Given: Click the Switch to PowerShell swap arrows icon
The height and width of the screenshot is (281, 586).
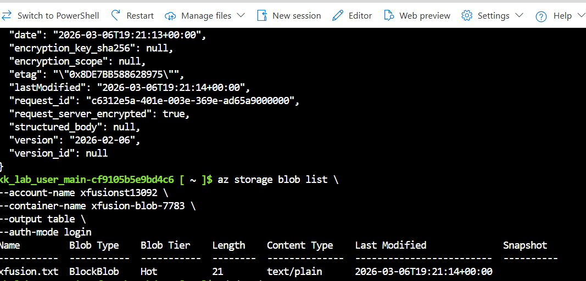Looking at the screenshot, I should (x=7, y=15).
